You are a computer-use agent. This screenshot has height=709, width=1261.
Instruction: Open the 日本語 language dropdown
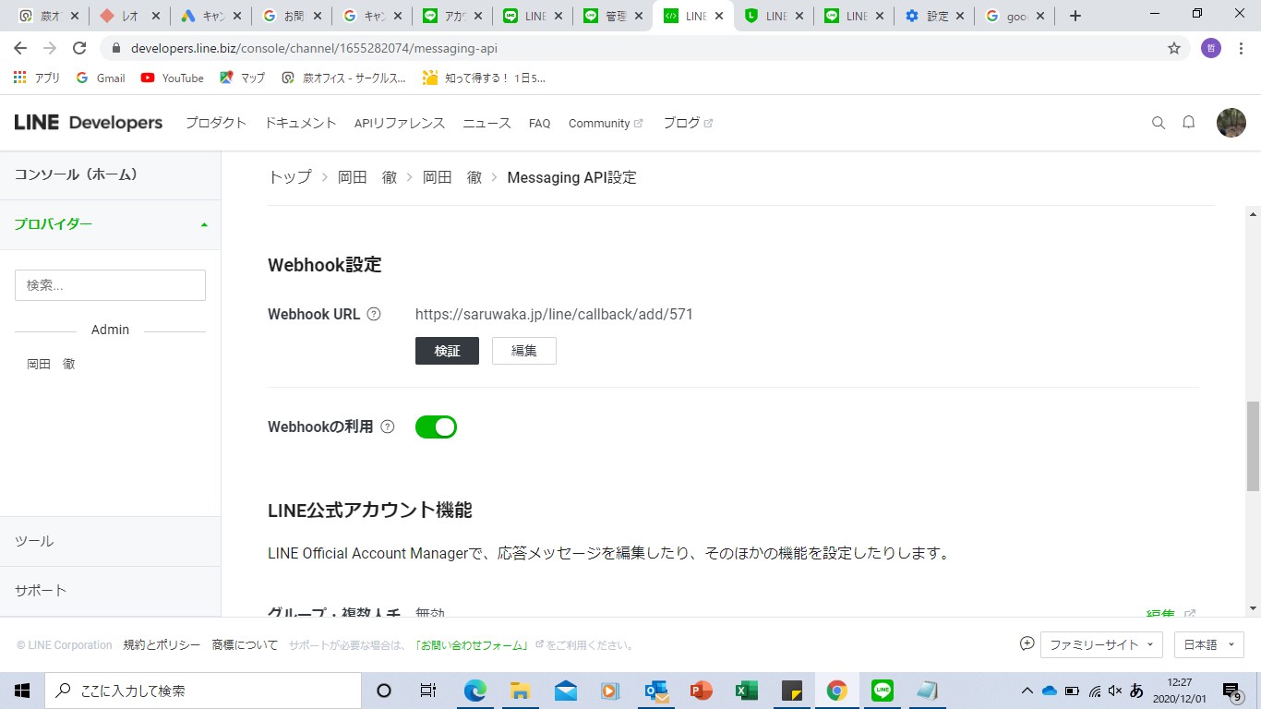(x=1209, y=644)
